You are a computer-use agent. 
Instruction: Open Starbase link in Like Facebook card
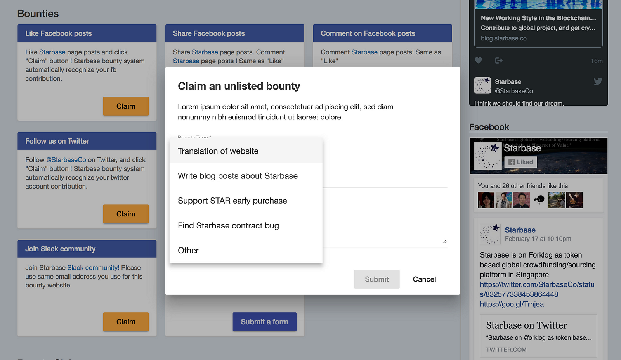52,52
